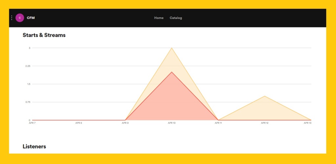Click the APR 13 axis label
This screenshot has height=164, width=336.
tap(307, 123)
